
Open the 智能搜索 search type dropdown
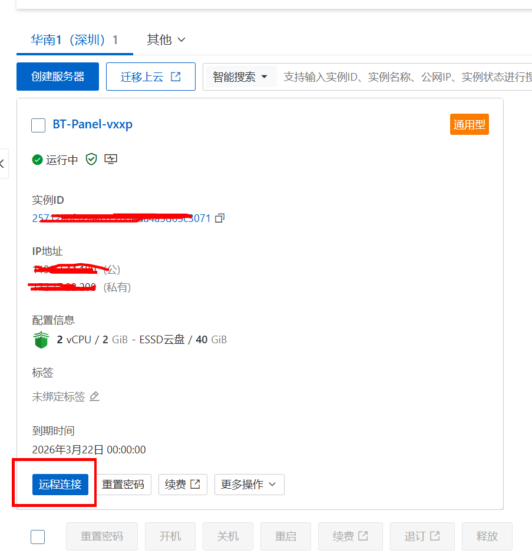(x=240, y=77)
